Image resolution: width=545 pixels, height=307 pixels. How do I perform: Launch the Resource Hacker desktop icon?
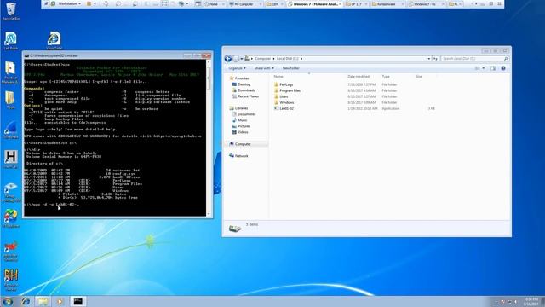pyautogui.click(x=11, y=280)
